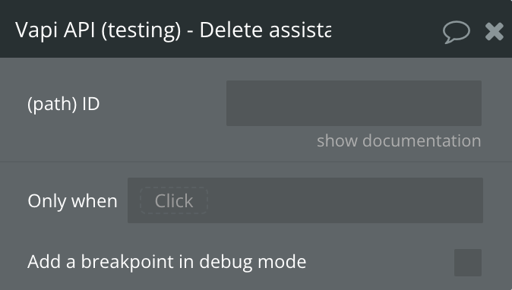The height and width of the screenshot is (290, 512).
Task: Toggle the breakpoint box beside debug mode
Action: tap(468, 262)
